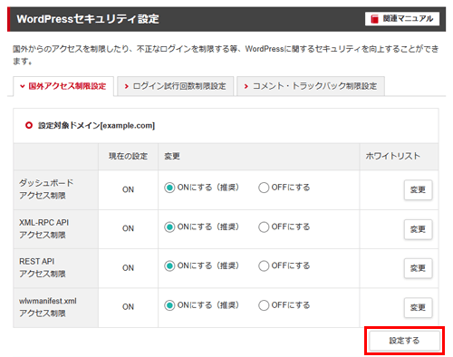Viewport: 453px width, 357px height.
Task: Click down chevron on 国外アクセス制限設定 tab
Action: click(x=22, y=86)
